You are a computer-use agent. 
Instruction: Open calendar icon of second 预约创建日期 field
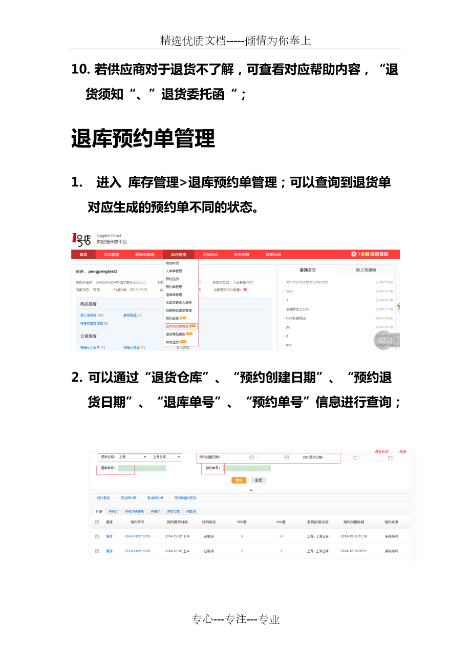(287, 457)
